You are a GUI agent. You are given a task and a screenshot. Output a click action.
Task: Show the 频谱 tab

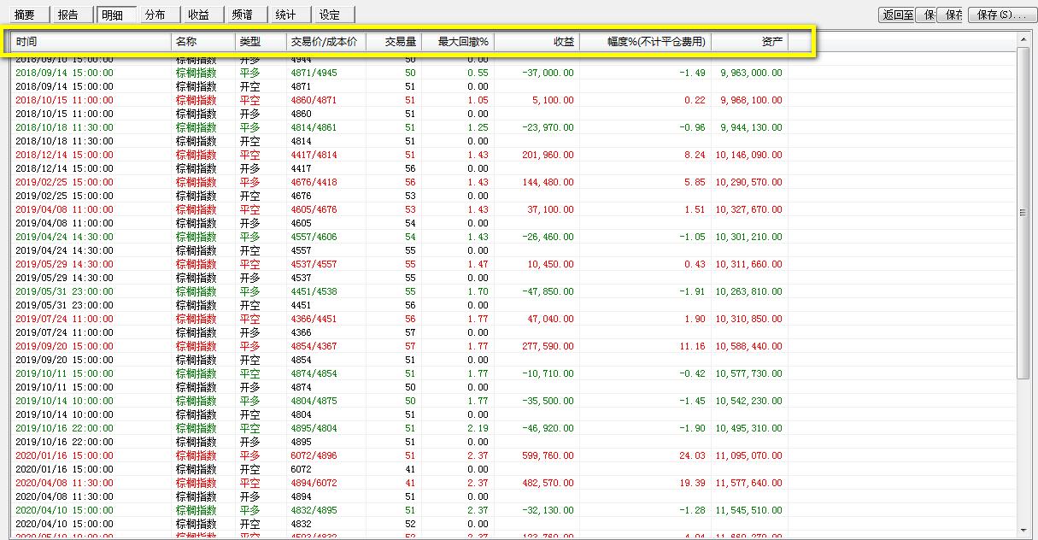[x=243, y=15]
